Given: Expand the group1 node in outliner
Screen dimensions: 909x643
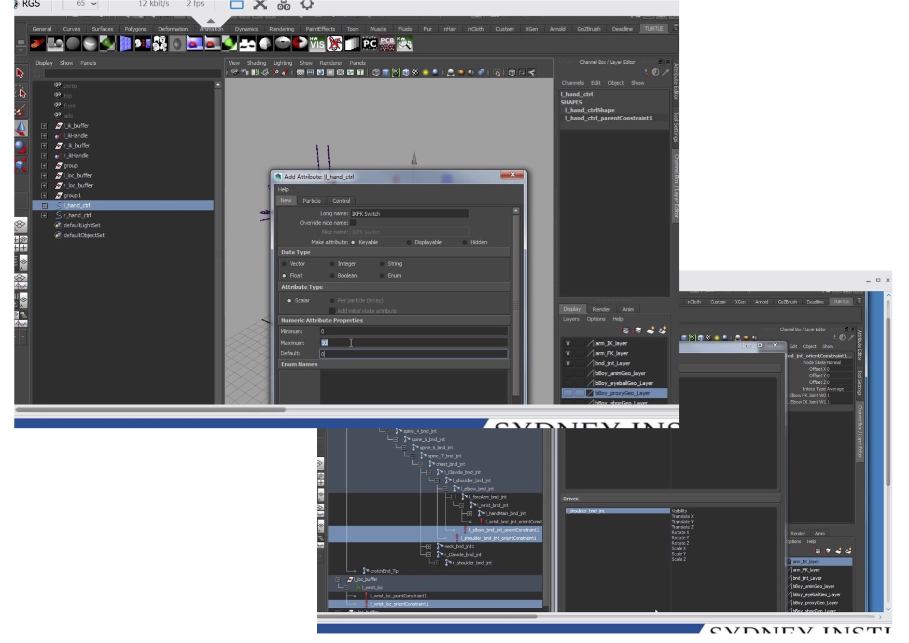Looking at the screenshot, I should click(x=44, y=195).
